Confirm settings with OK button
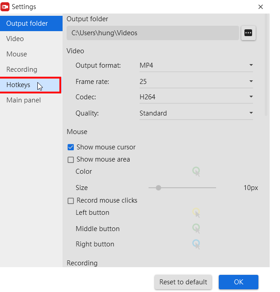Screen dimensions: 280x292 (239, 282)
